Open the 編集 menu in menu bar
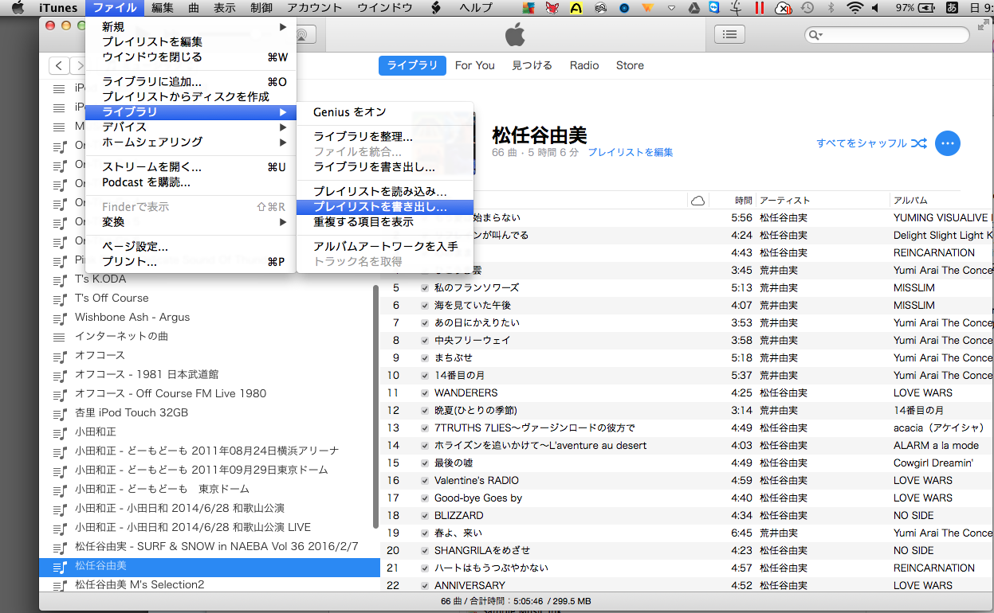 pyautogui.click(x=163, y=8)
